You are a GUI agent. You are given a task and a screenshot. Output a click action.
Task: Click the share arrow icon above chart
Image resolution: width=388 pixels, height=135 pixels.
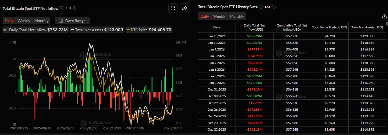click(x=184, y=9)
